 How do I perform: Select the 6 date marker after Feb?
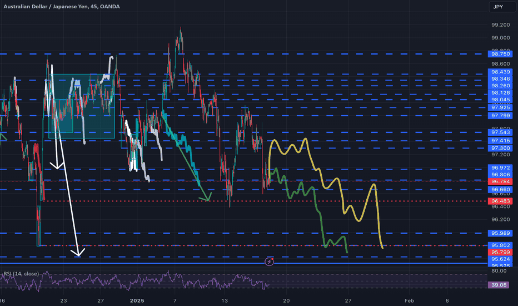(x=447, y=300)
